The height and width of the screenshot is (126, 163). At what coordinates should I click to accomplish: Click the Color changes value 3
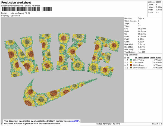[139, 21]
